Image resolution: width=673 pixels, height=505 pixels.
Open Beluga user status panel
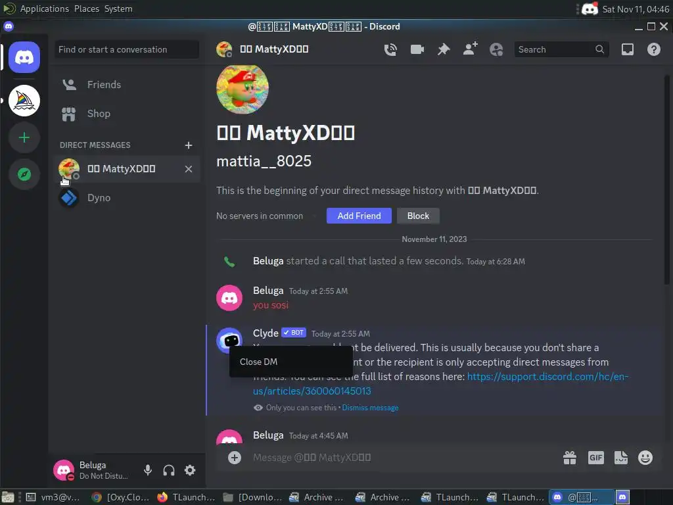[92, 470]
